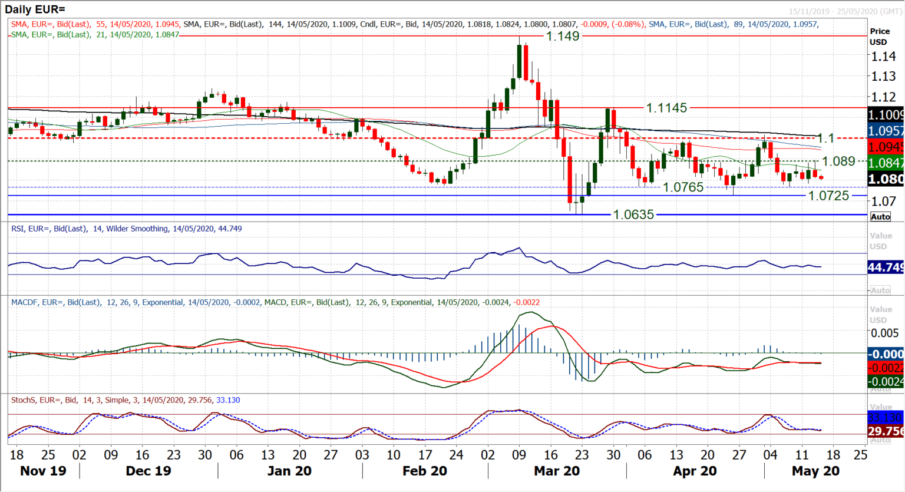The height and width of the screenshot is (492, 905).
Task: Click the 'Feb 20' month label
Action: (x=424, y=471)
